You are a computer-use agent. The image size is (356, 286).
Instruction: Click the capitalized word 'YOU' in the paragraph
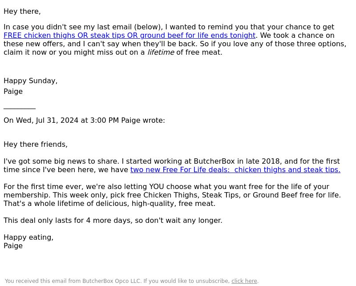(157, 187)
